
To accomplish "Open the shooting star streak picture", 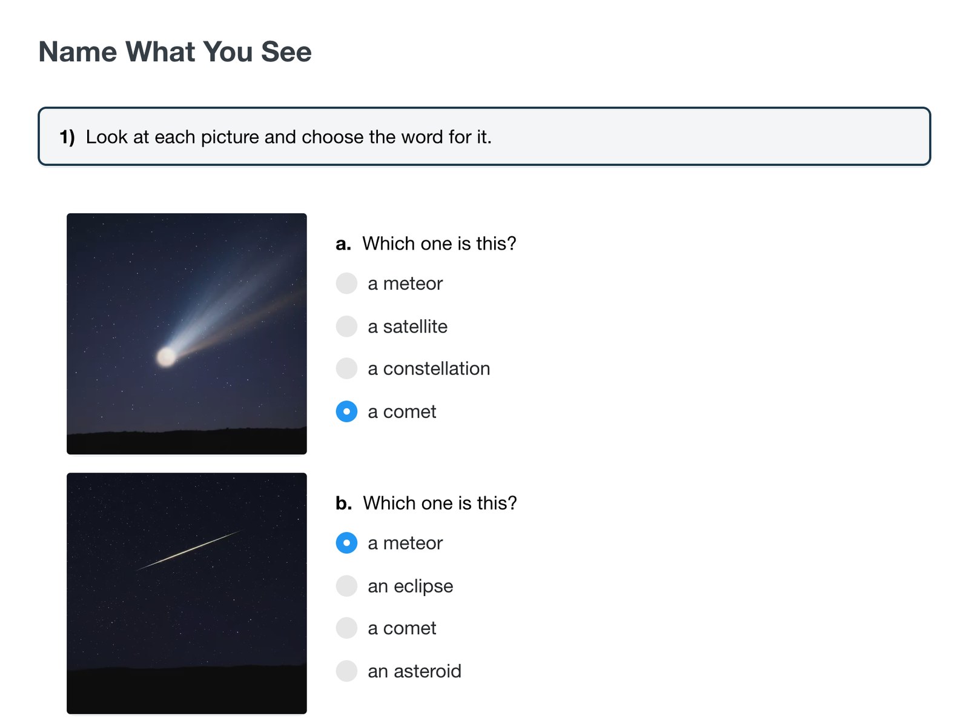I will coord(187,593).
